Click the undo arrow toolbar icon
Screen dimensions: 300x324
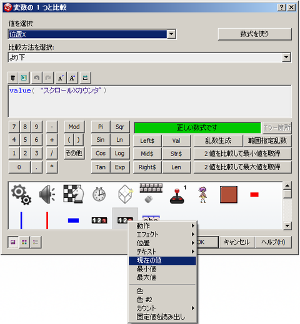click(37, 78)
